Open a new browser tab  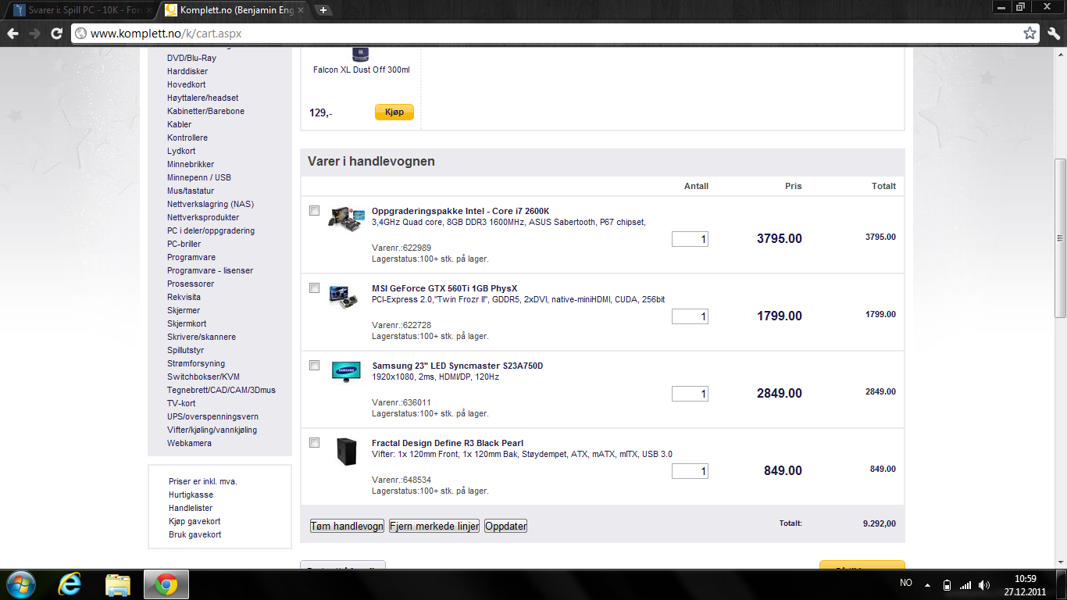pyautogui.click(x=323, y=10)
